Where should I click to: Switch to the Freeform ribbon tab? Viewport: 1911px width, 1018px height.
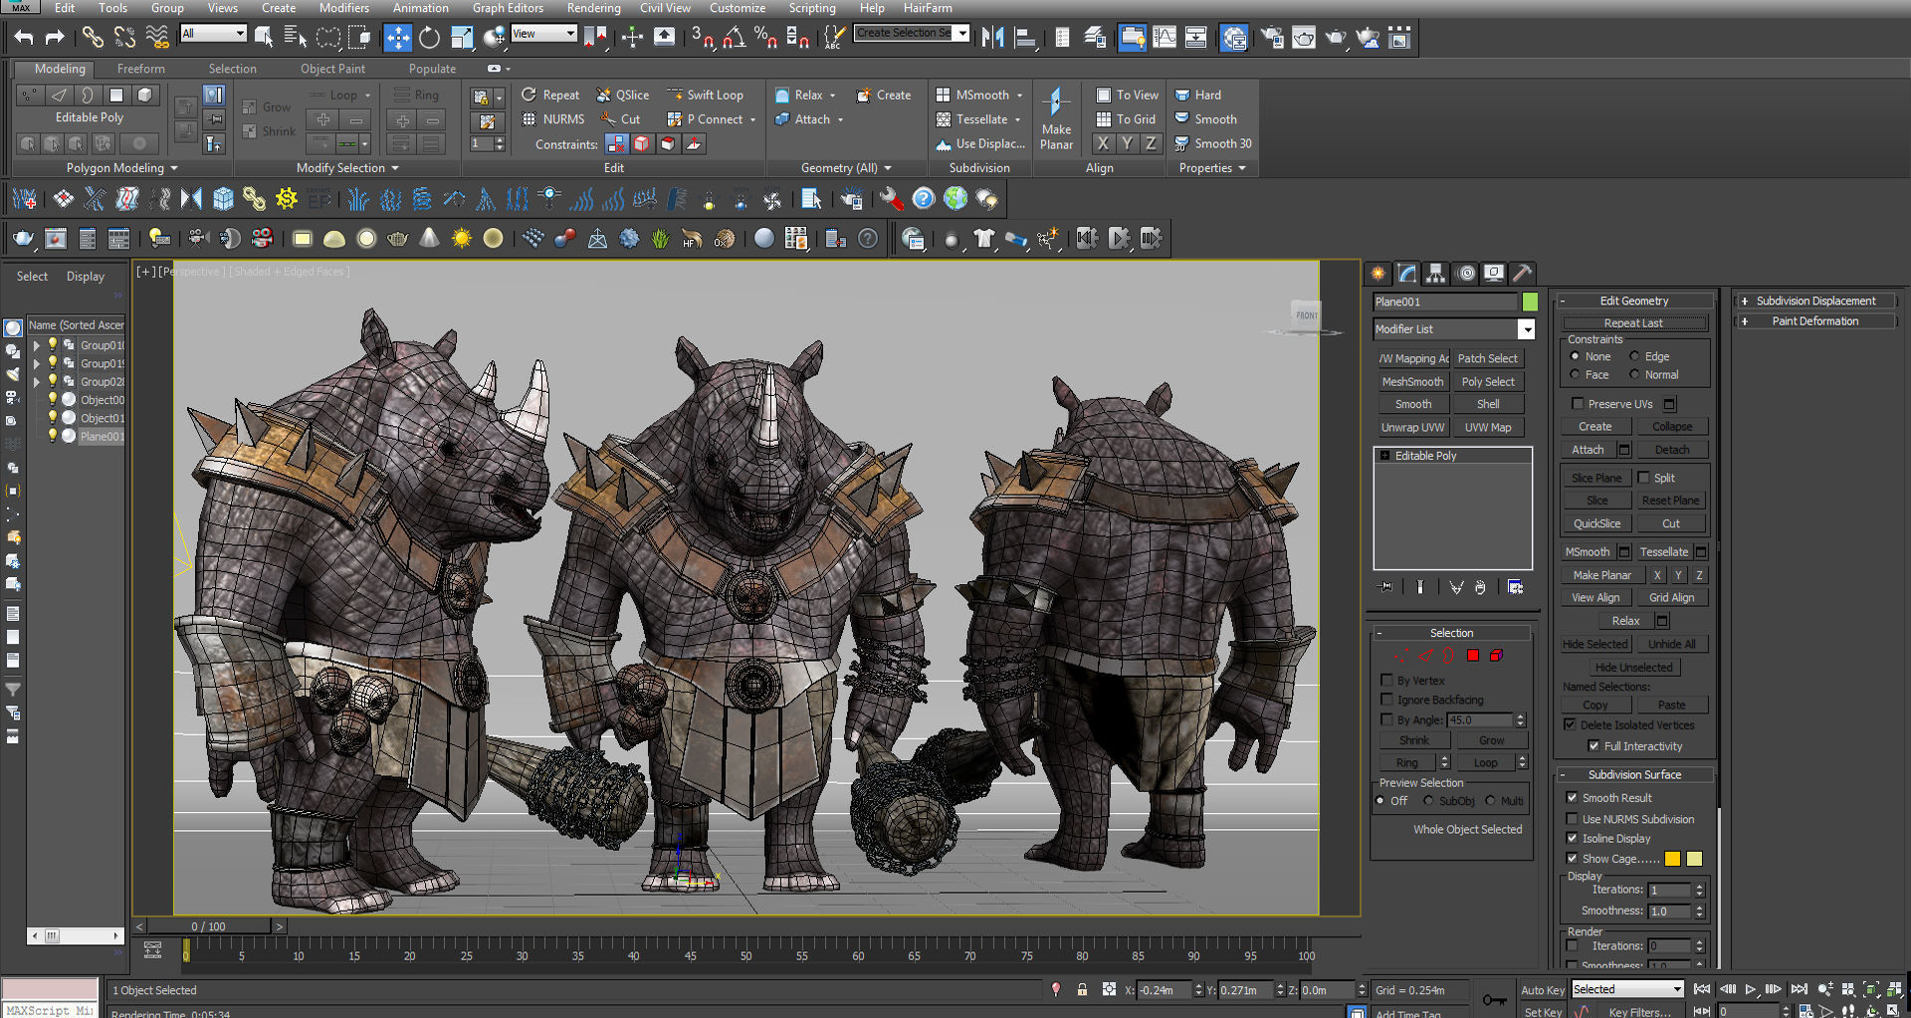pos(141,69)
